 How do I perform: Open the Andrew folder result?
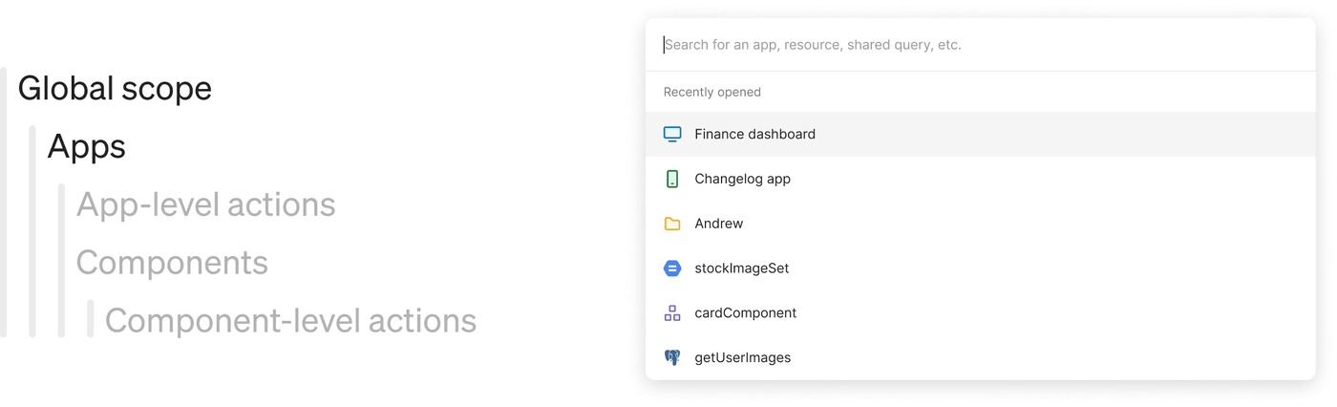pyautogui.click(x=718, y=224)
